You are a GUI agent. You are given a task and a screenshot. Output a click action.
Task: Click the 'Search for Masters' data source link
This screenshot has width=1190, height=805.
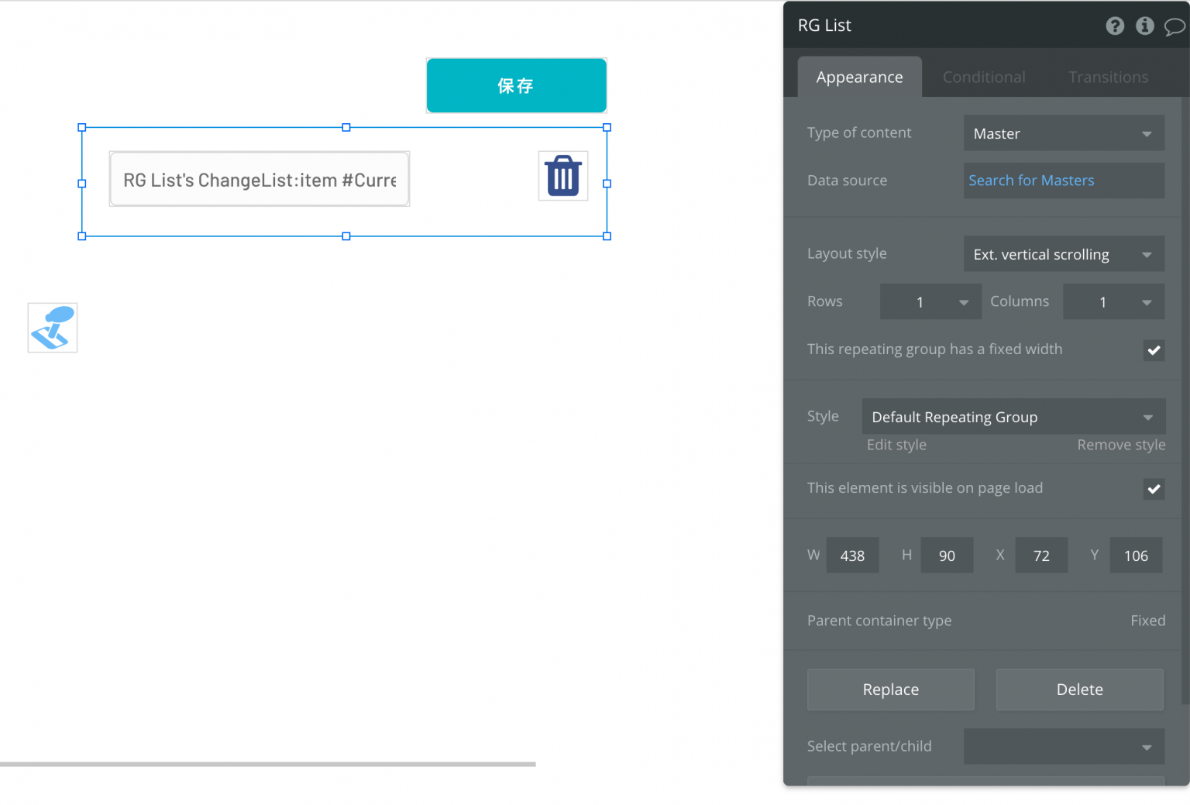click(1031, 180)
